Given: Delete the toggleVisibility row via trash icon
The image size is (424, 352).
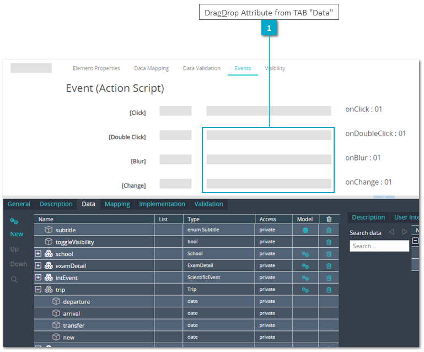Looking at the screenshot, I should (329, 242).
